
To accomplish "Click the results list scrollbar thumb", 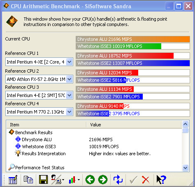I will pyautogui.click(x=186, y=130).
